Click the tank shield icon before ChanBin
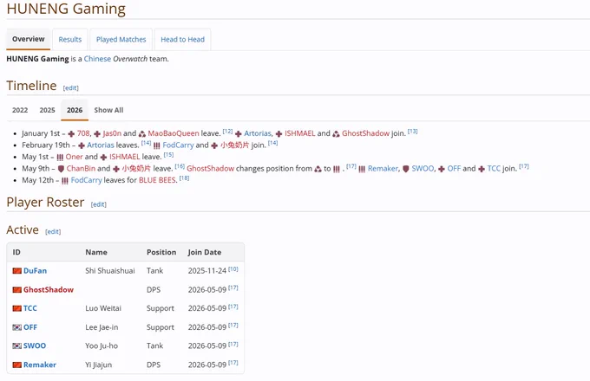590x381 pixels. click(x=61, y=169)
